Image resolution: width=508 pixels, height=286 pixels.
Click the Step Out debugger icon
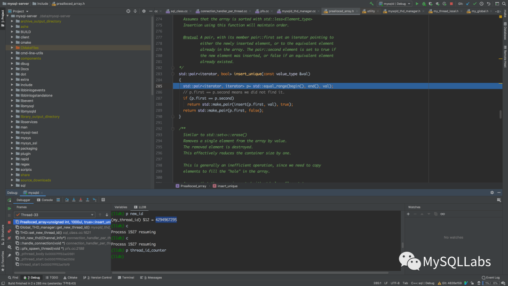87,199
